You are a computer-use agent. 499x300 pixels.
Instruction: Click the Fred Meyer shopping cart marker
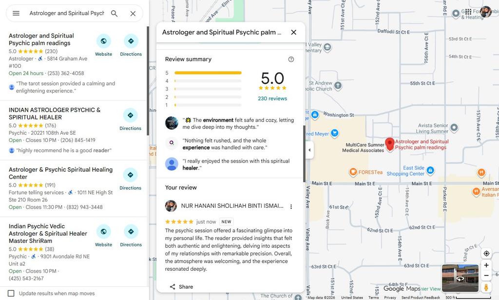point(334,133)
